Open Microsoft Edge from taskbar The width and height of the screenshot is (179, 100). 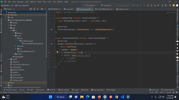[x=88, y=97]
